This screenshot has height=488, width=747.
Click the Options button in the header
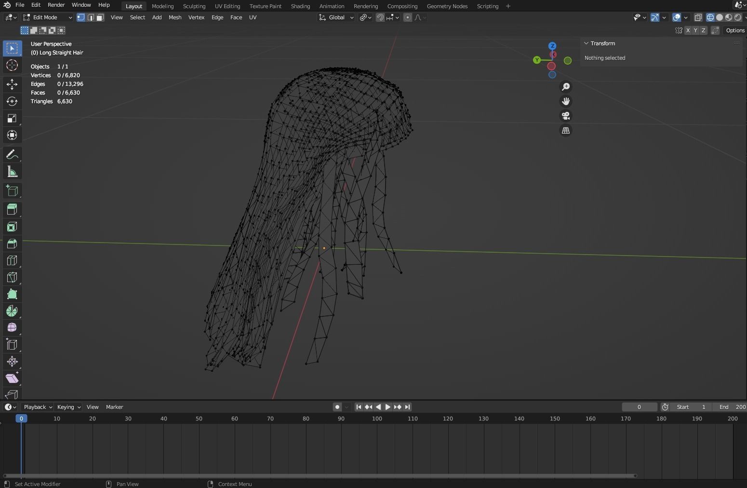pyautogui.click(x=734, y=30)
